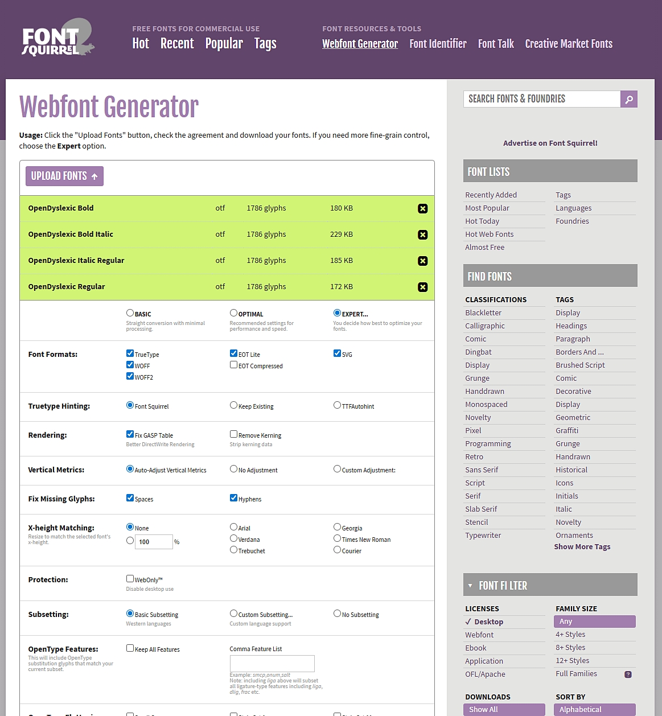Enable WebOnly protection checkbox
This screenshot has height=716, width=662.
(x=130, y=579)
